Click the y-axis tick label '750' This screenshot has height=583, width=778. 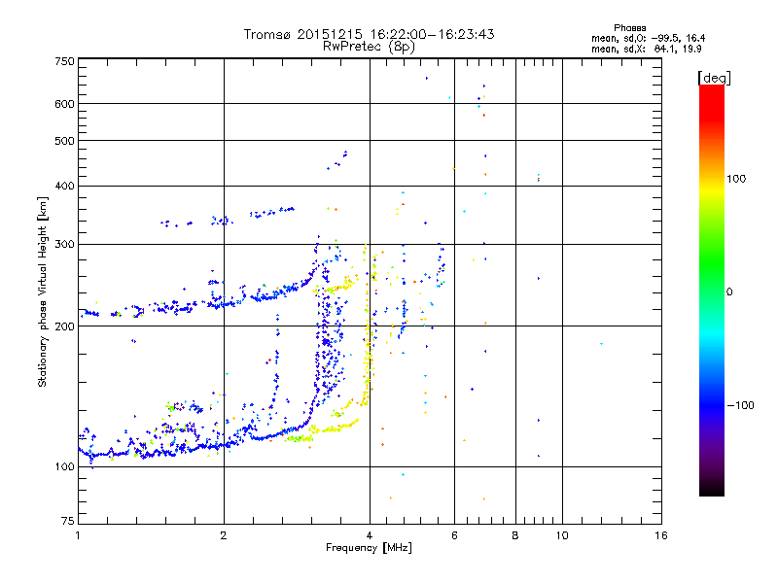coord(64,61)
